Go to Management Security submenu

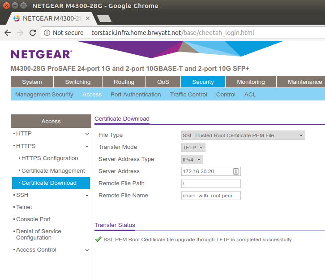pos(44,95)
